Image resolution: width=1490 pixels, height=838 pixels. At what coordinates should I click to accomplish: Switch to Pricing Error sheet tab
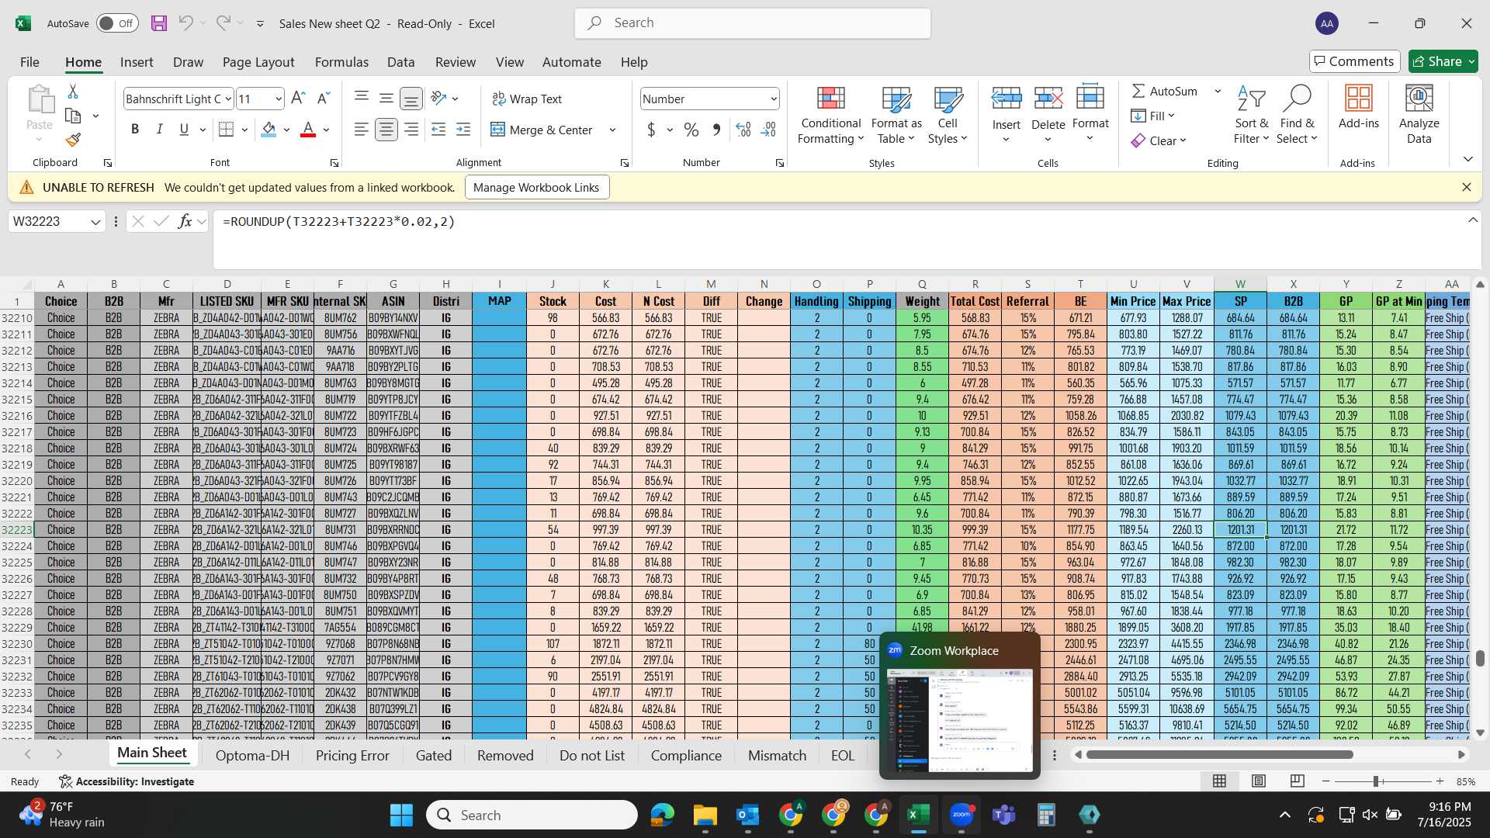(352, 755)
